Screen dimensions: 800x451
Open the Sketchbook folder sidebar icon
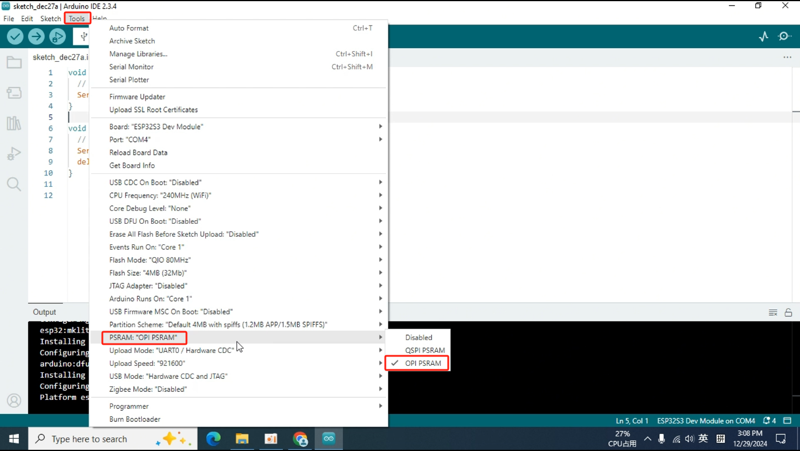point(14,62)
